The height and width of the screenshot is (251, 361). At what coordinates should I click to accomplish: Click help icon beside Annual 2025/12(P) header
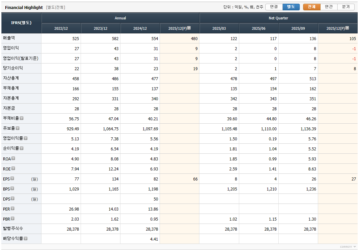[189, 28]
